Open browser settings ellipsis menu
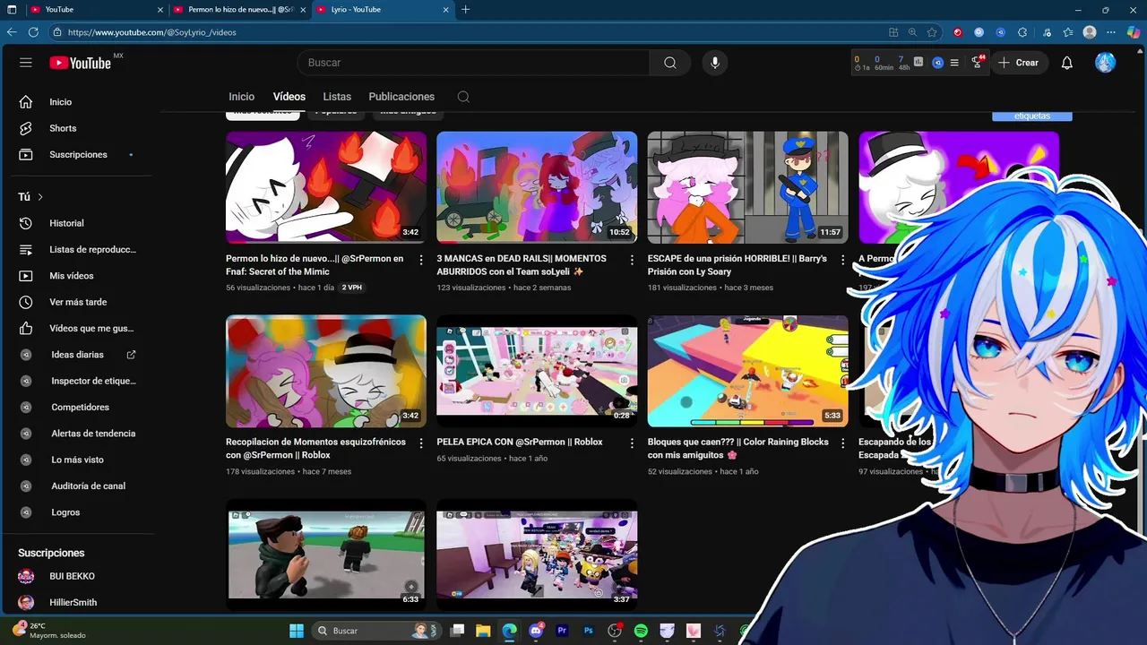This screenshot has width=1147, height=645. coord(1112,32)
